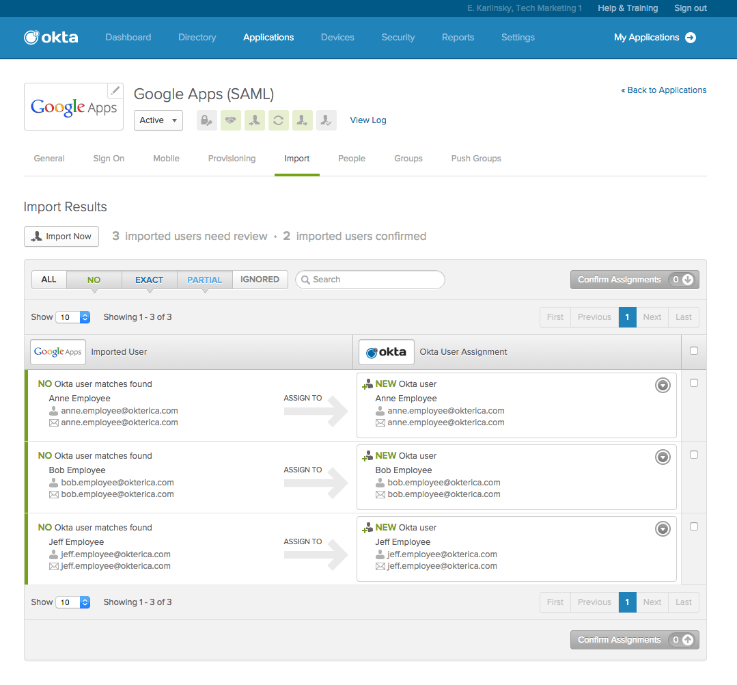737x685 pixels.
Task: Expand the assignment options for Jeff Employee
Action: pos(663,529)
